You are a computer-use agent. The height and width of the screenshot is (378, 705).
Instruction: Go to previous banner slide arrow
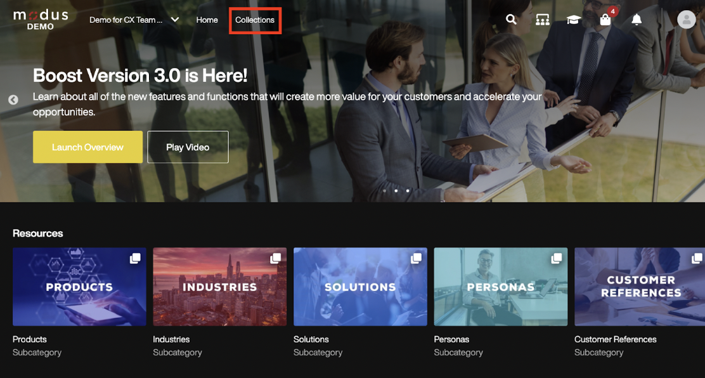point(13,100)
